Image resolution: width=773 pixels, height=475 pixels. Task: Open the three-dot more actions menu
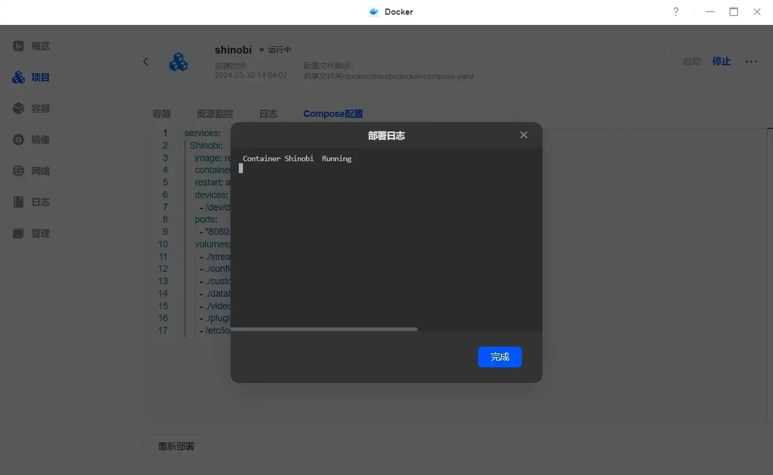coord(751,62)
